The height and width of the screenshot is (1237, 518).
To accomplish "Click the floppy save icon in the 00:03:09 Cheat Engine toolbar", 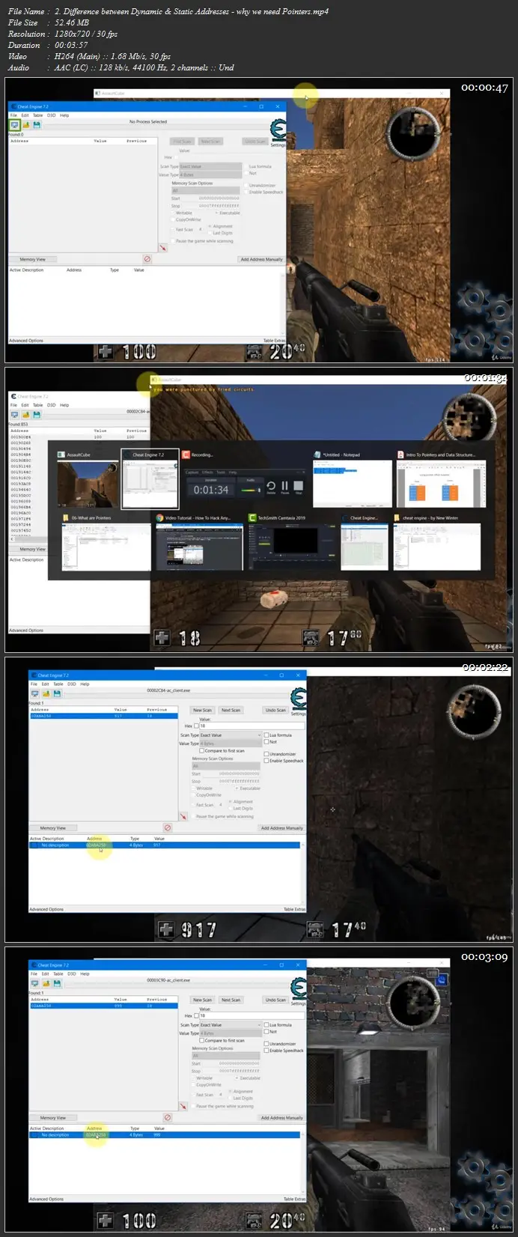I will click(x=56, y=983).
